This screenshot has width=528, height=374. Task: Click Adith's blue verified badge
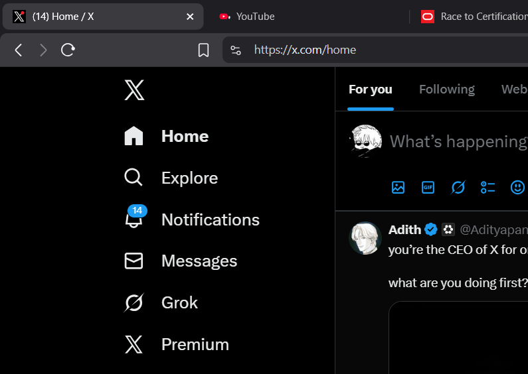(430, 229)
